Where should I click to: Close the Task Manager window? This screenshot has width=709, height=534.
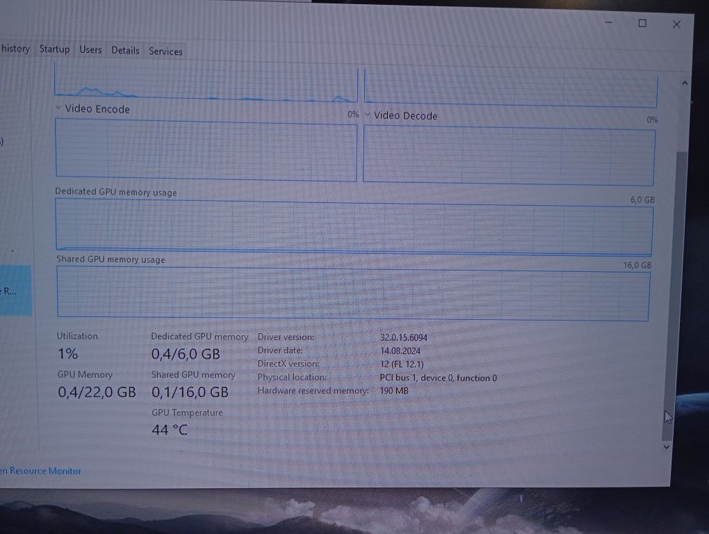(x=676, y=24)
